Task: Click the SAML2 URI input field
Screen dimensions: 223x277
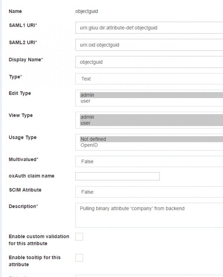Action: [149, 45]
